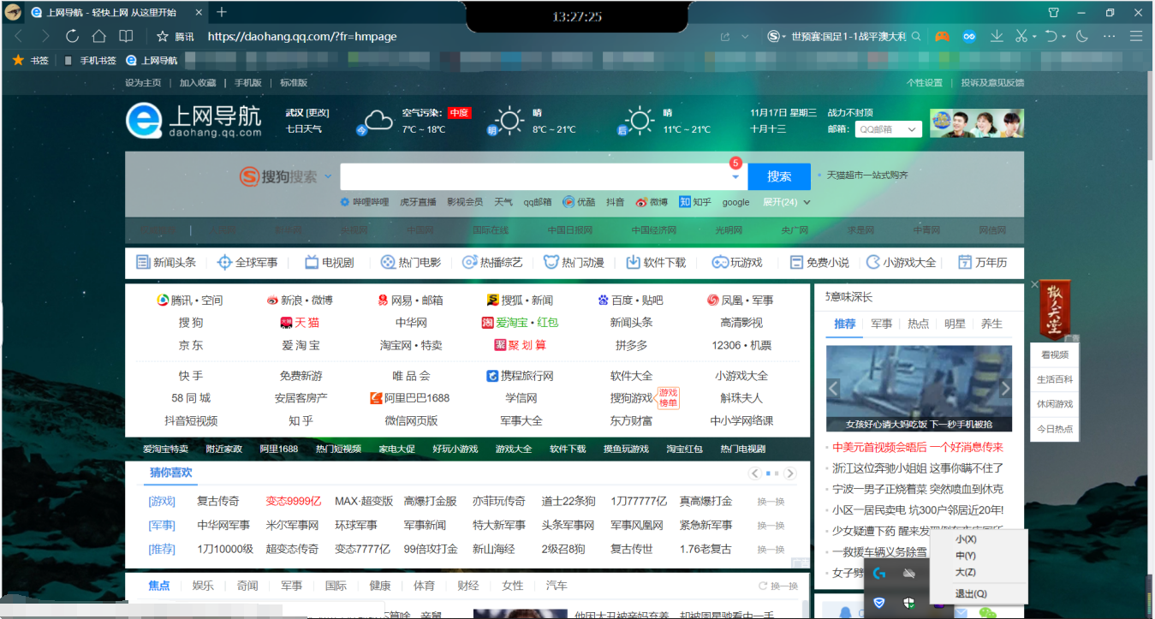Bookmark this page with the star icon
1155x619 pixels.
162,36
